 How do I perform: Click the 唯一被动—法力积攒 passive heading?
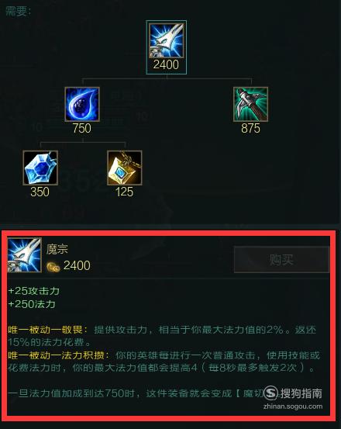[x=58, y=355]
